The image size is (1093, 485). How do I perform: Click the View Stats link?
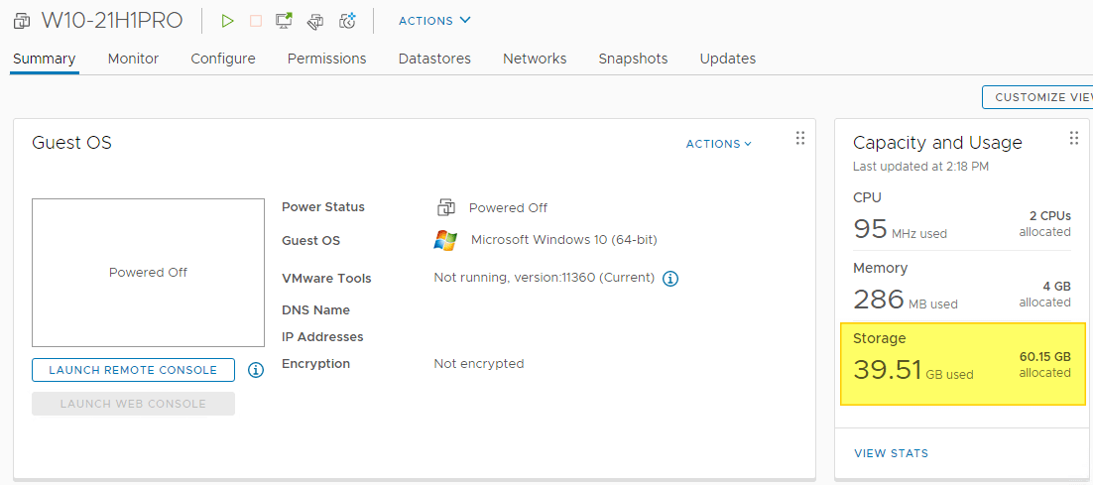pos(891,453)
